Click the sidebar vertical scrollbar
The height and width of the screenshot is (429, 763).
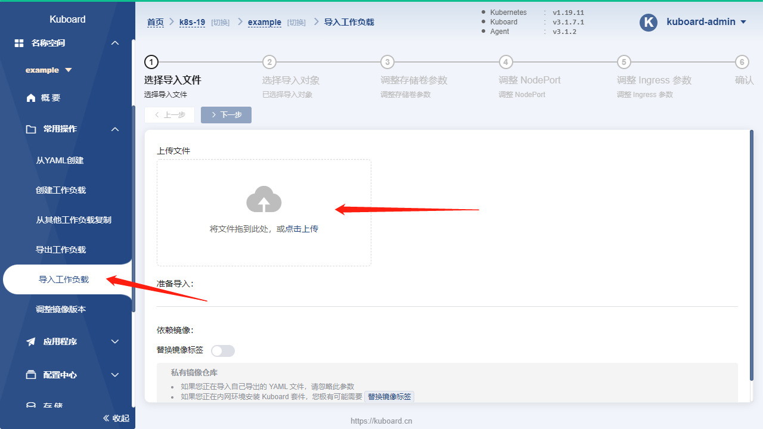(134, 209)
